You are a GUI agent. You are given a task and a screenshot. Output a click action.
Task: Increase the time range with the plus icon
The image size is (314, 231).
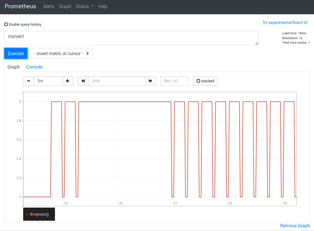click(68, 81)
